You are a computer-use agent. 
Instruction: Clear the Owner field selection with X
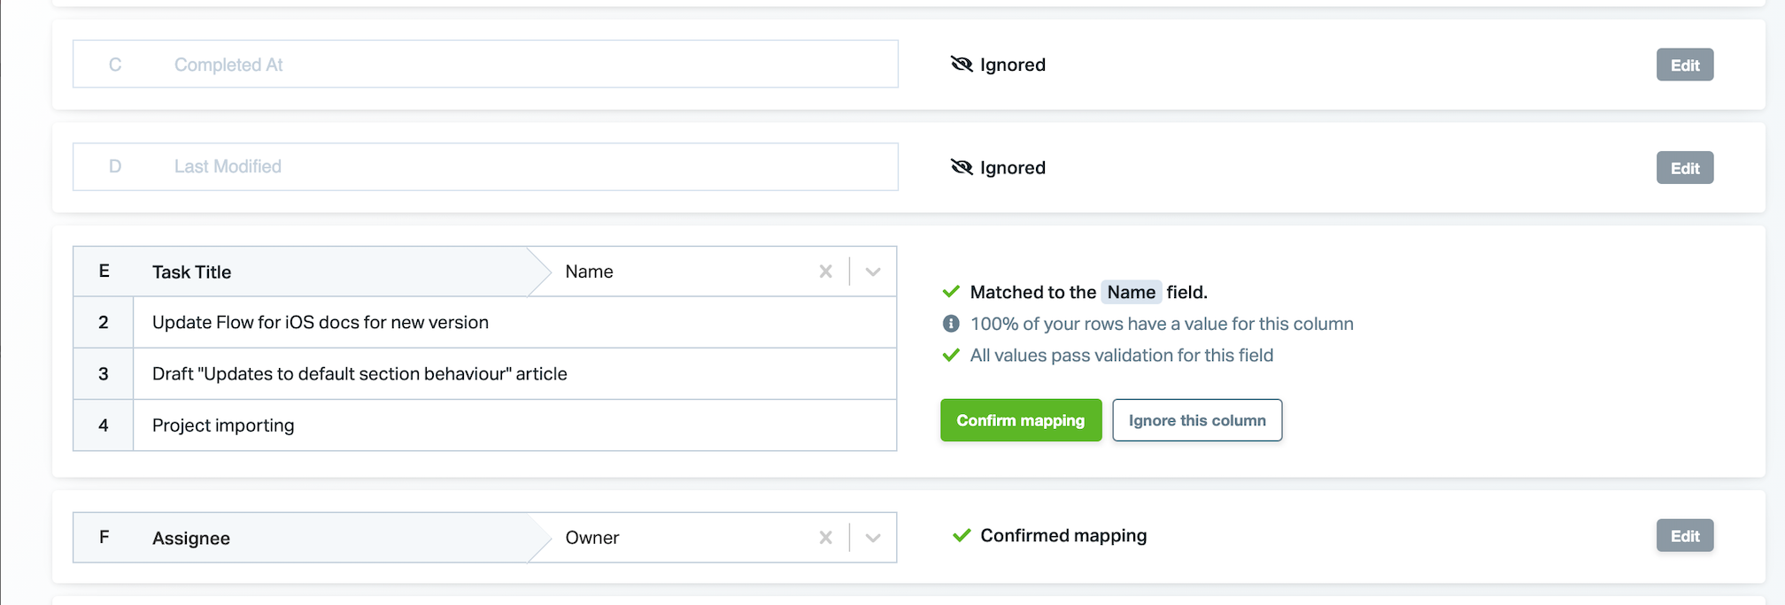click(x=825, y=538)
